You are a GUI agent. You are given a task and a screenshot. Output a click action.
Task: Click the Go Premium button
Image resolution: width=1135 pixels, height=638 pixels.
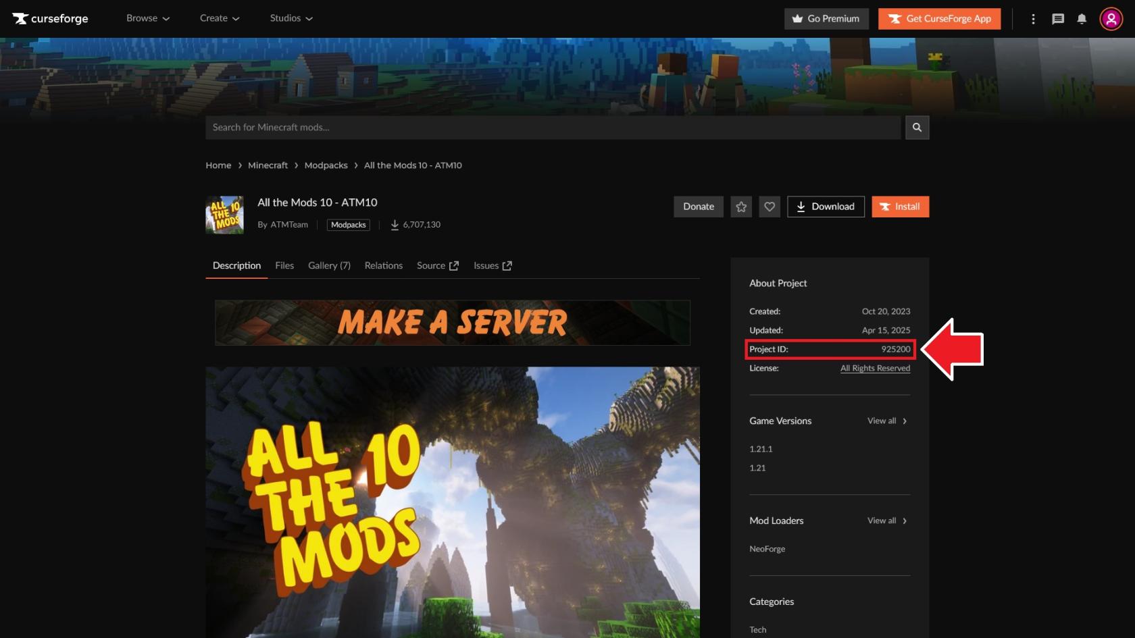[x=826, y=19]
